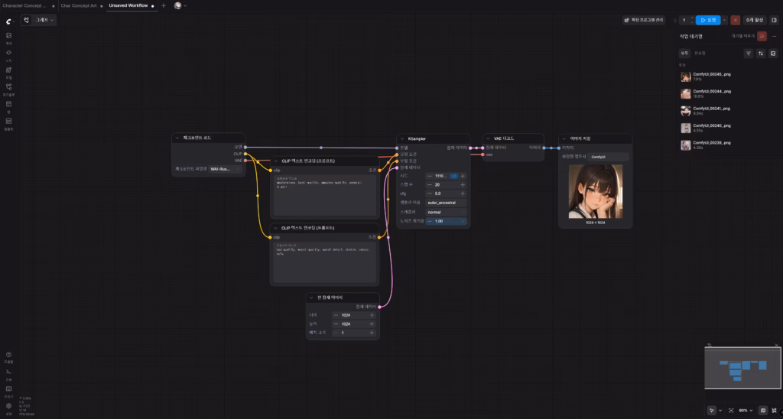Open the node library icon in left sidebar

pyautogui.click(x=8, y=54)
